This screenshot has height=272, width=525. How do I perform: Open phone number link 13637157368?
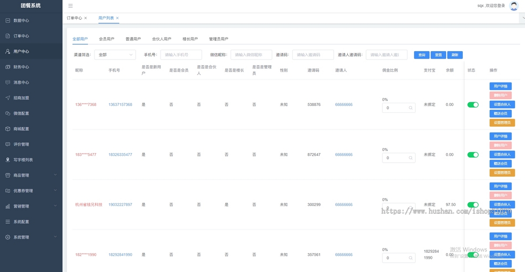tap(120, 105)
